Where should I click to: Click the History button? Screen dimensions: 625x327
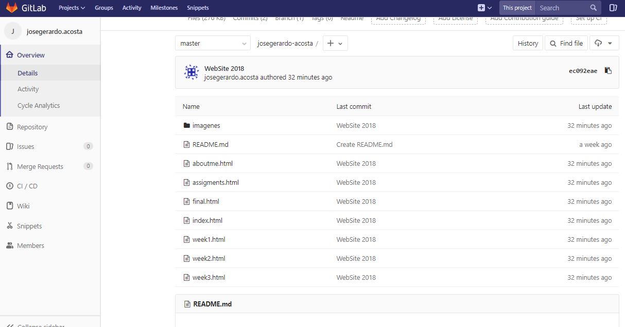[x=528, y=44]
